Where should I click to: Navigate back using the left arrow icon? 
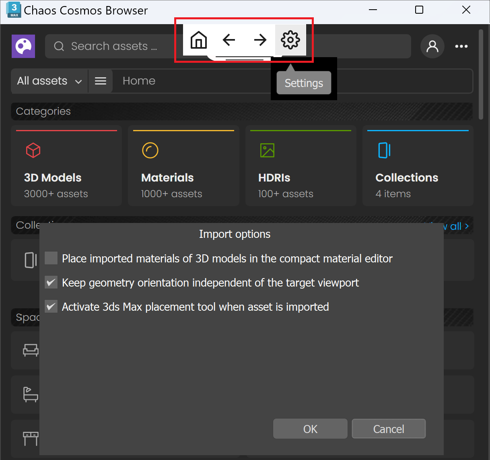pyautogui.click(x=229, y=40)
